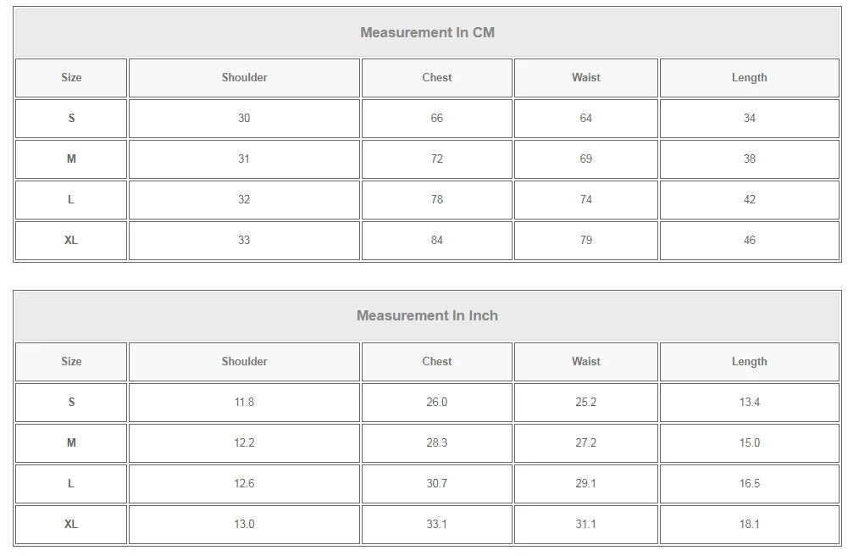This screenshot has height=556, width=859.
Task: Click the 15.0 length cell
Action: [750, 443]
